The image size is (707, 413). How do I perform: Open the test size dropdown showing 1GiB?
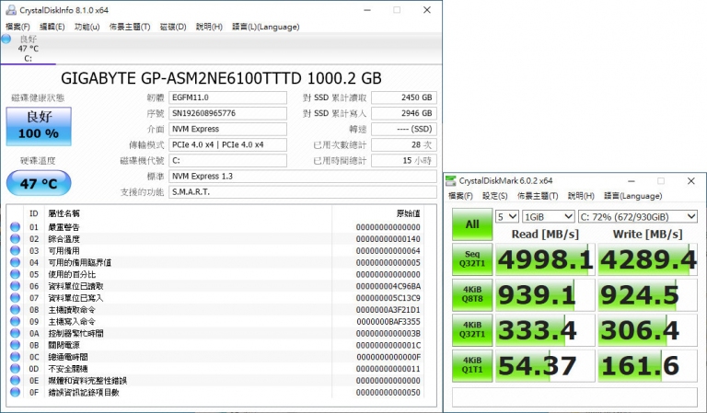549,217
